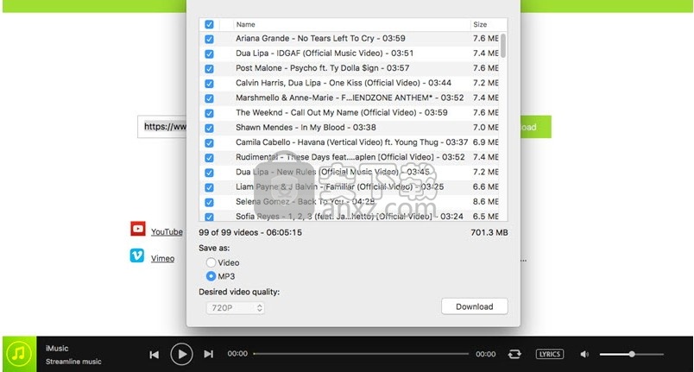The width and height of the screenshot is (694, 372).
Task: Select row 'Dua Lipa - IDGAF (Official Music Video) - 03:51'
Action: (x=350, y=53)
